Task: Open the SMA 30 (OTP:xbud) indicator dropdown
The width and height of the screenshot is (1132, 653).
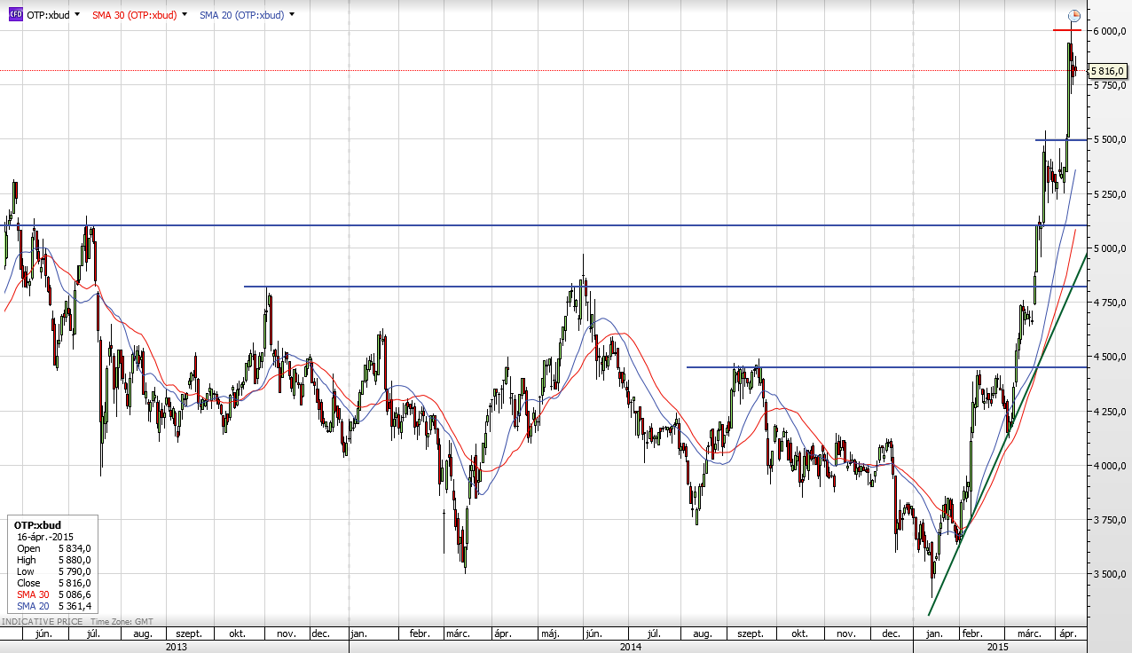Action: coord(185,15)
